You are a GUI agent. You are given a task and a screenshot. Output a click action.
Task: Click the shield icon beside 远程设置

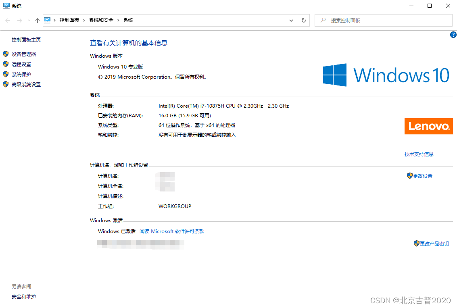click(6, 64)
